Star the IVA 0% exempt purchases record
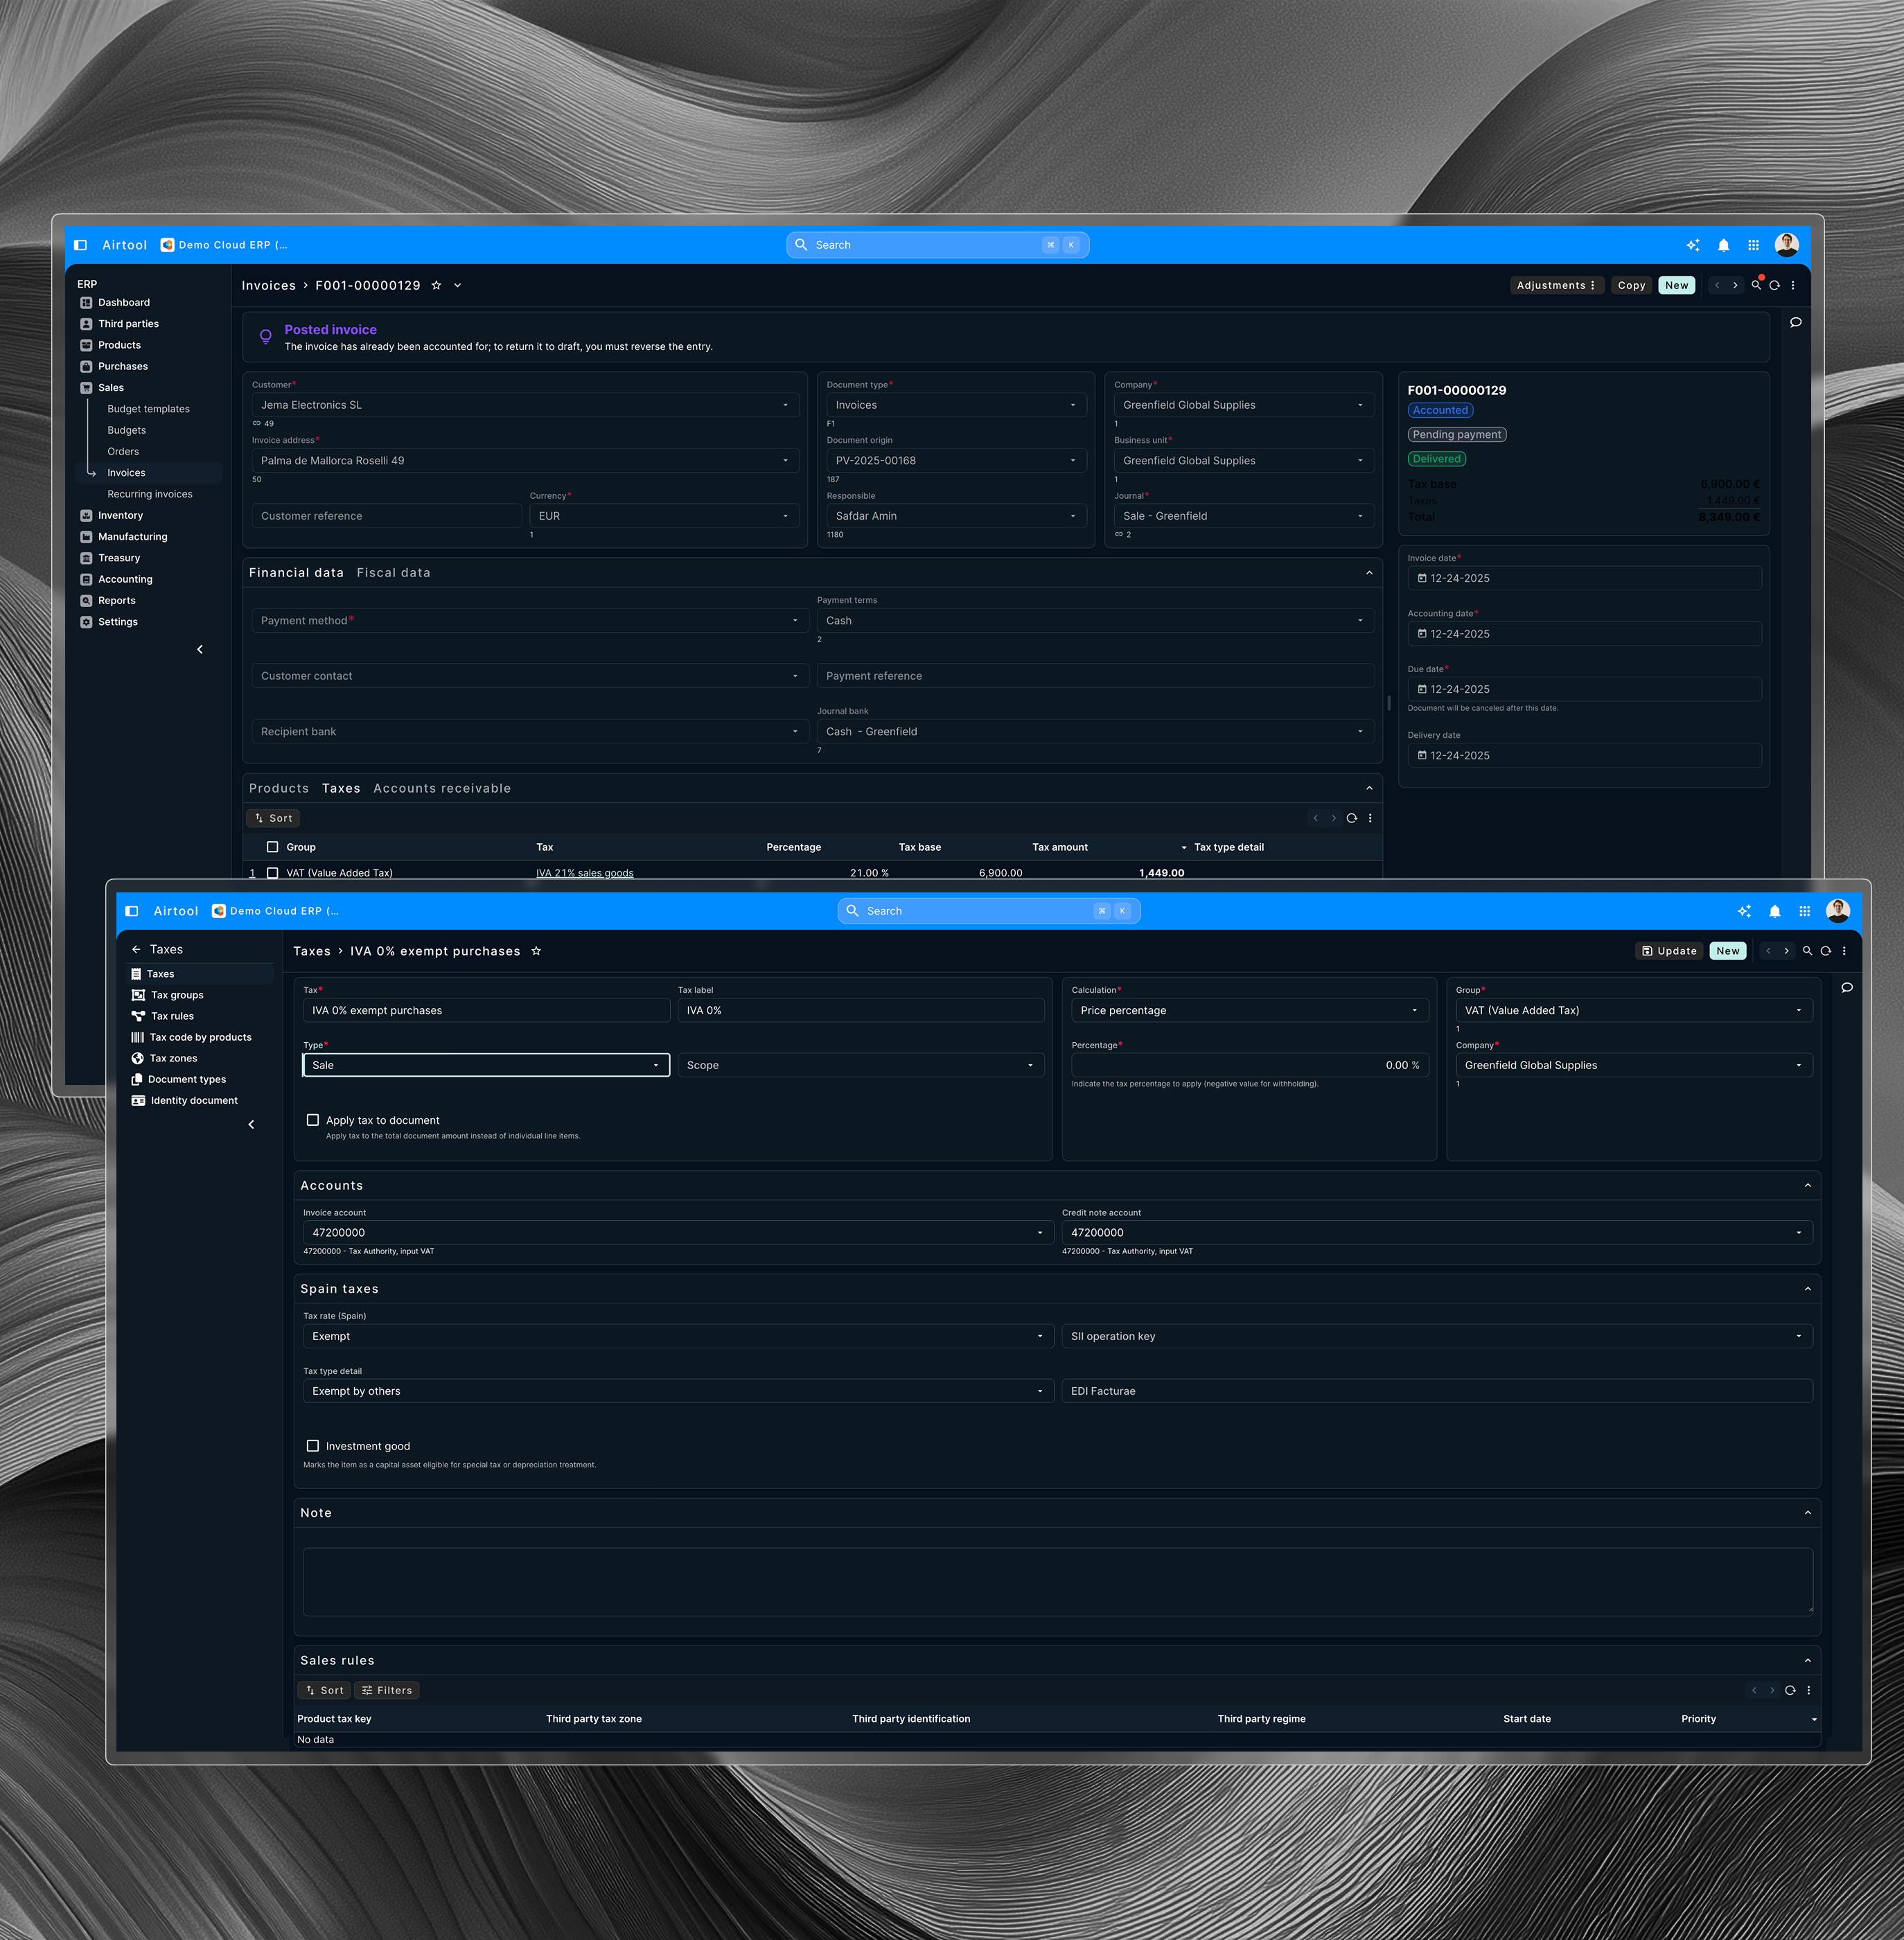The height and width of the screenshot is (1940, 1904). (536, 951)
